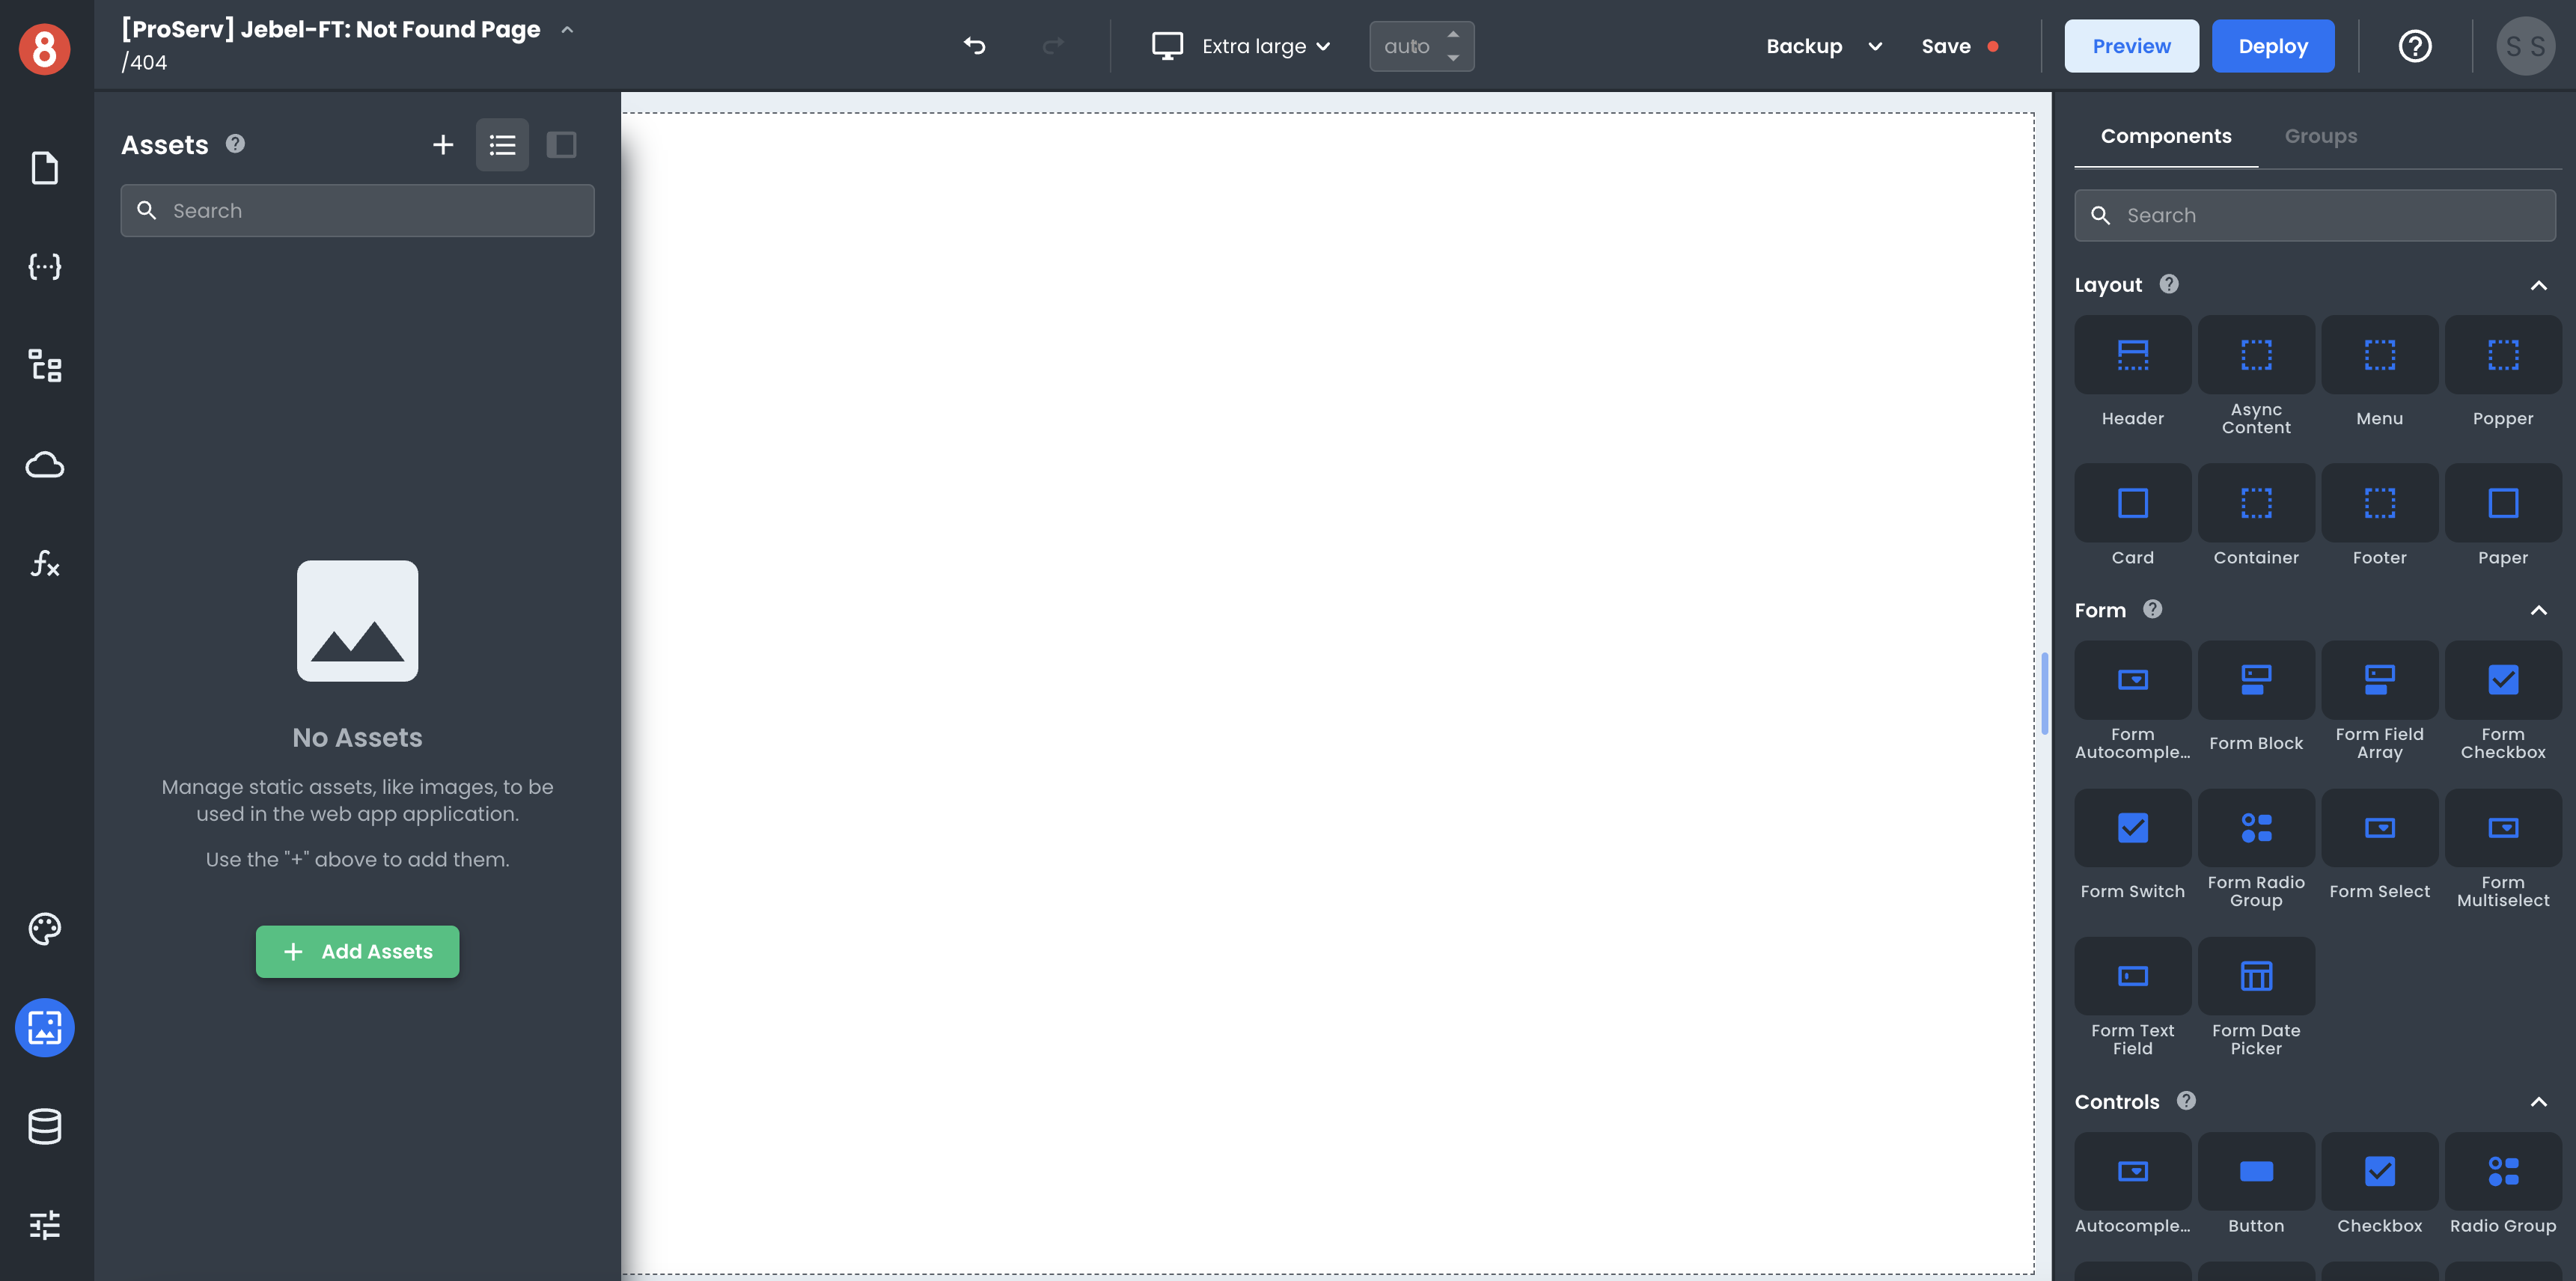
Task: Open the Code/JSON editor panel
Action: point(44,266)
